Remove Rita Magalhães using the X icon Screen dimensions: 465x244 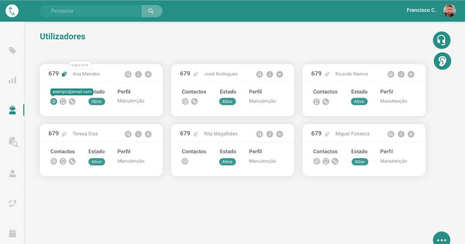(280, 134)
